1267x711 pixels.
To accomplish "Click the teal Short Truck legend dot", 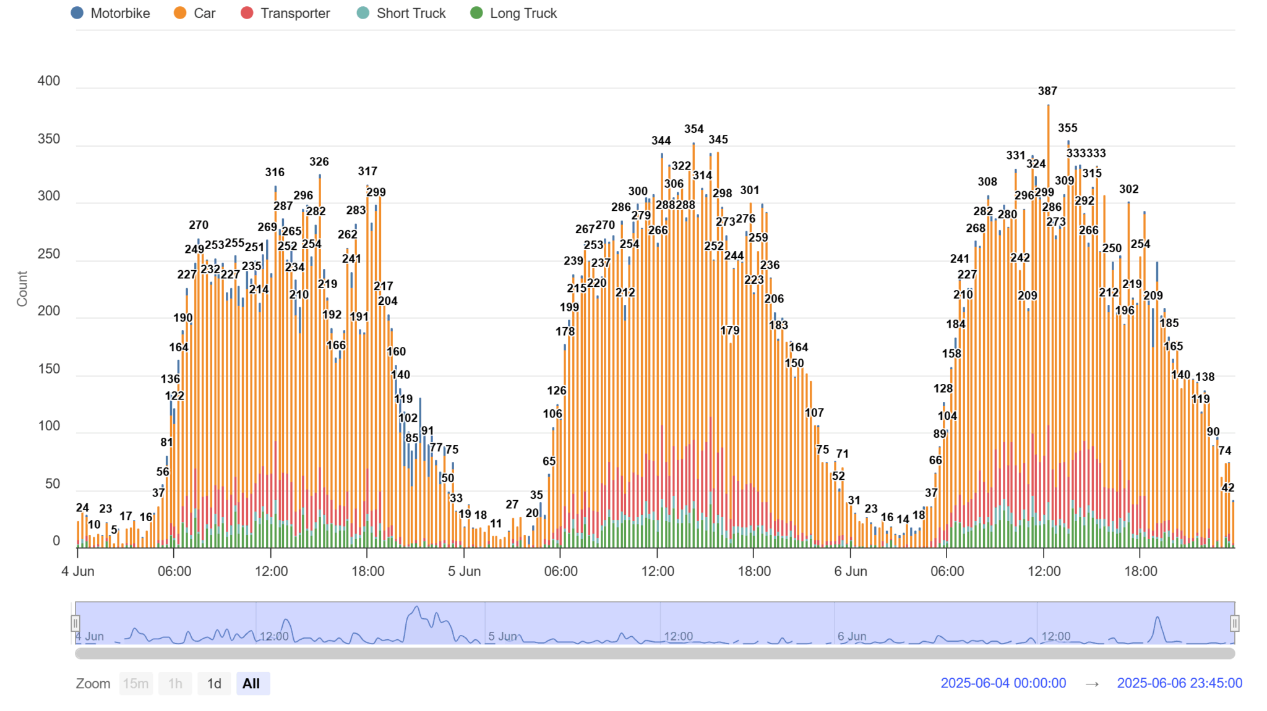I will pos(363,13).
